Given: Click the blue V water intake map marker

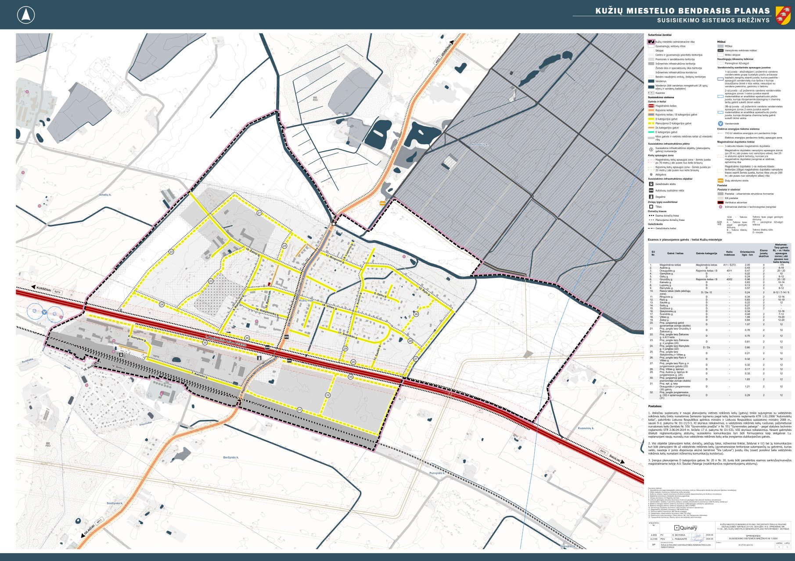Looking at the screenshot, I should (x=44, y=312).
